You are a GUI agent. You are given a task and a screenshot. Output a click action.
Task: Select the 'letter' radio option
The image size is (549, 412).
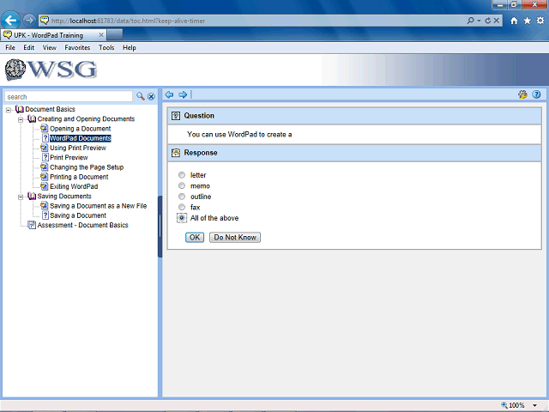click(182, 175)
